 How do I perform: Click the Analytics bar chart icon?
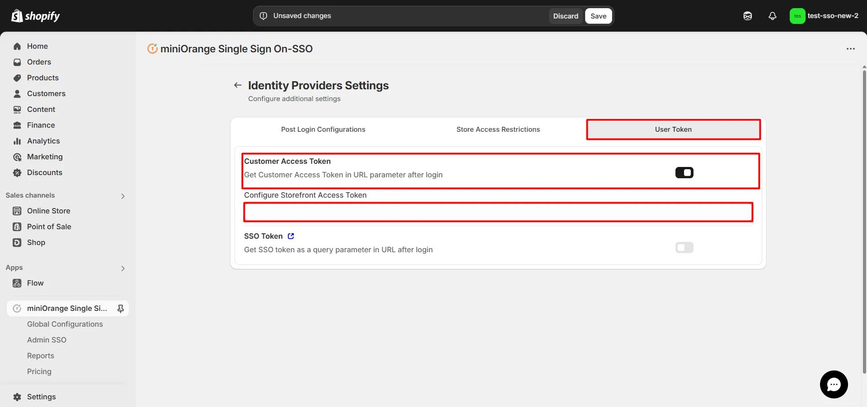[17, 141]
